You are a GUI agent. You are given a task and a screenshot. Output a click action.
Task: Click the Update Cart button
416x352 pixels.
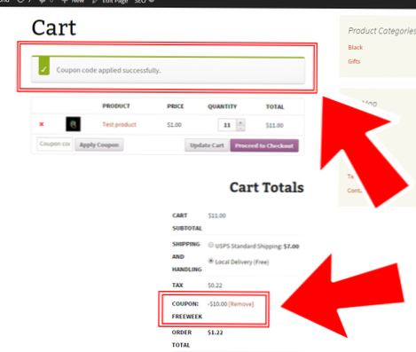point(207,145)
